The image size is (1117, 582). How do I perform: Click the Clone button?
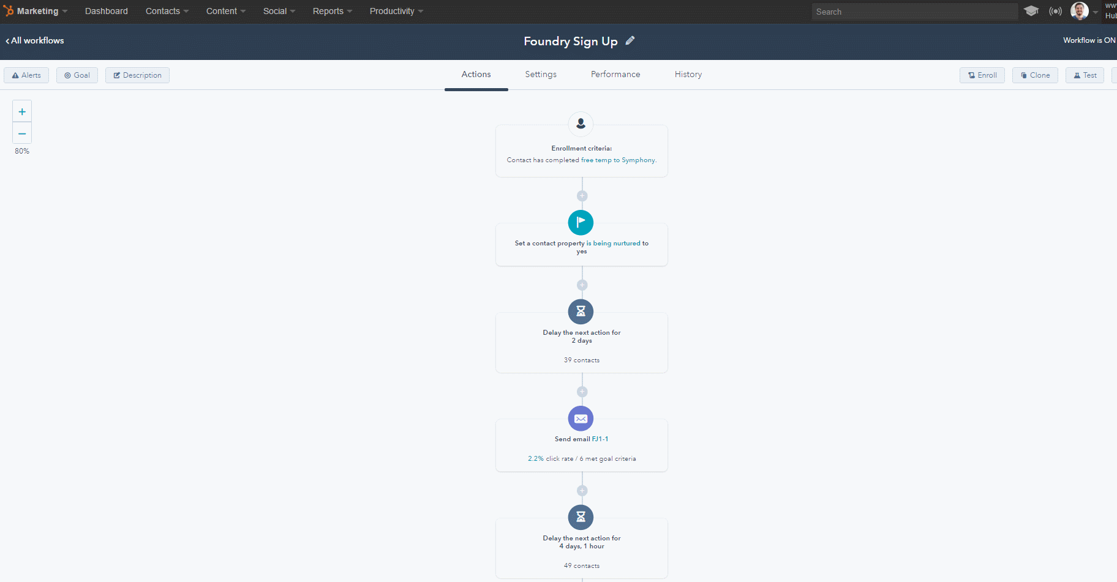(1035, 75)
